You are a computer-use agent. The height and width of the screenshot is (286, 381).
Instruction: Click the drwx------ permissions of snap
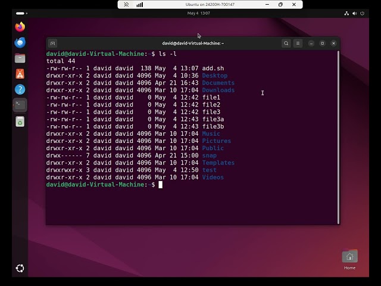[x=64, y=156]
